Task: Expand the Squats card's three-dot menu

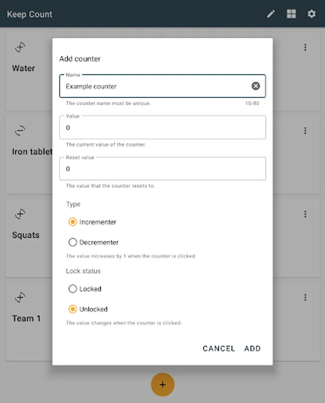Action: click(305, 214)
